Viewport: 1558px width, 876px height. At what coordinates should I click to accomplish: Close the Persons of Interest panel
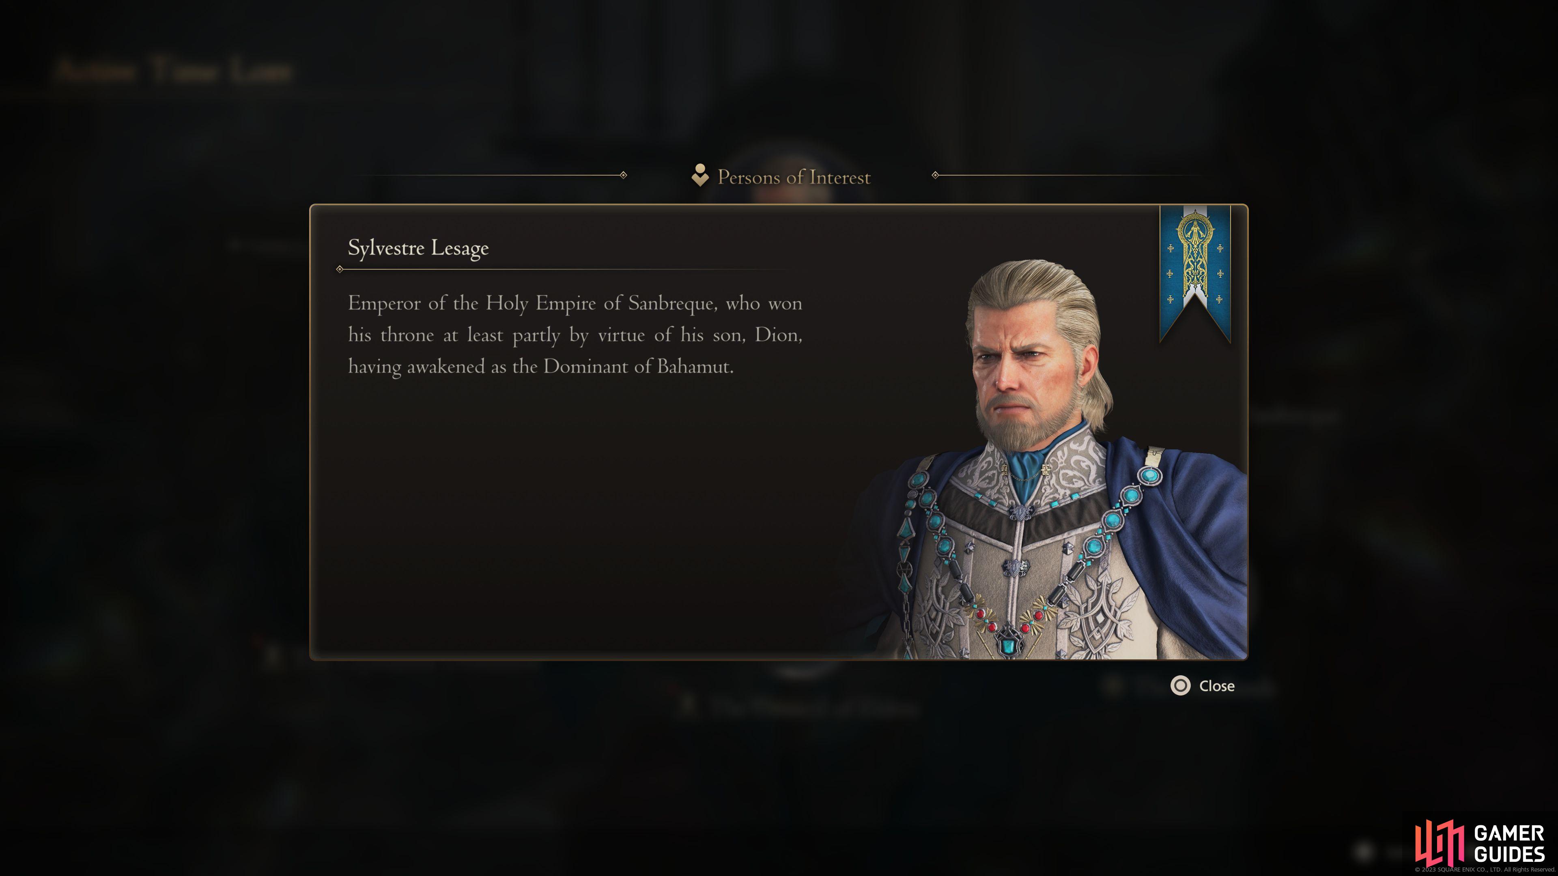click(1203, 685)
